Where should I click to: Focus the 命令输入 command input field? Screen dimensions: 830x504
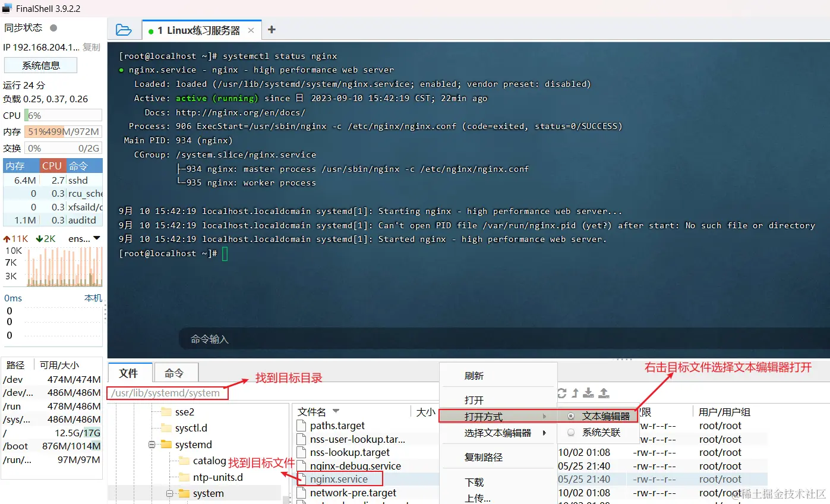tap(504, 339)
